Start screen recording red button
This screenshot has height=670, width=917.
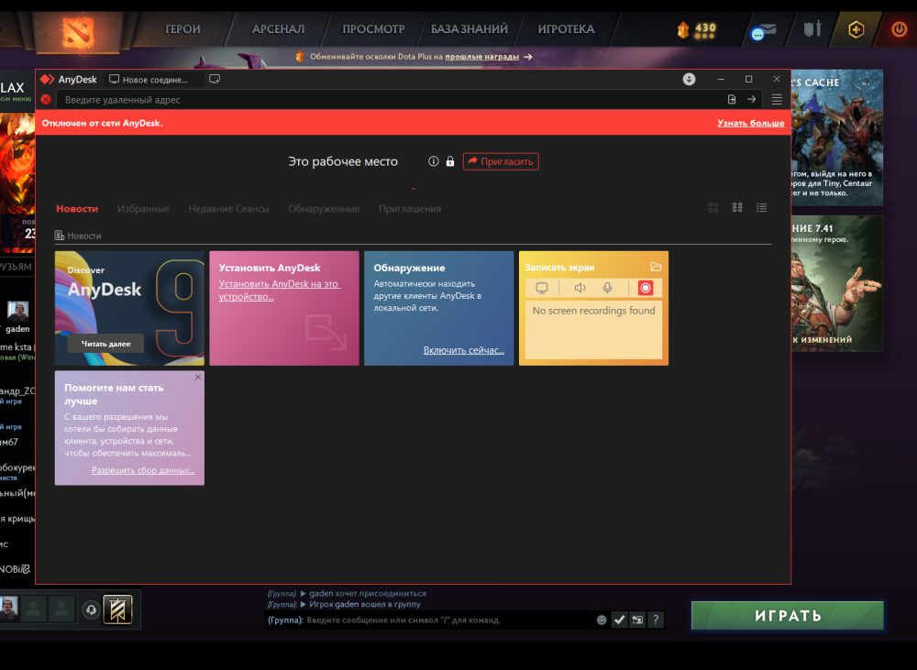click(x=646, y=288)
